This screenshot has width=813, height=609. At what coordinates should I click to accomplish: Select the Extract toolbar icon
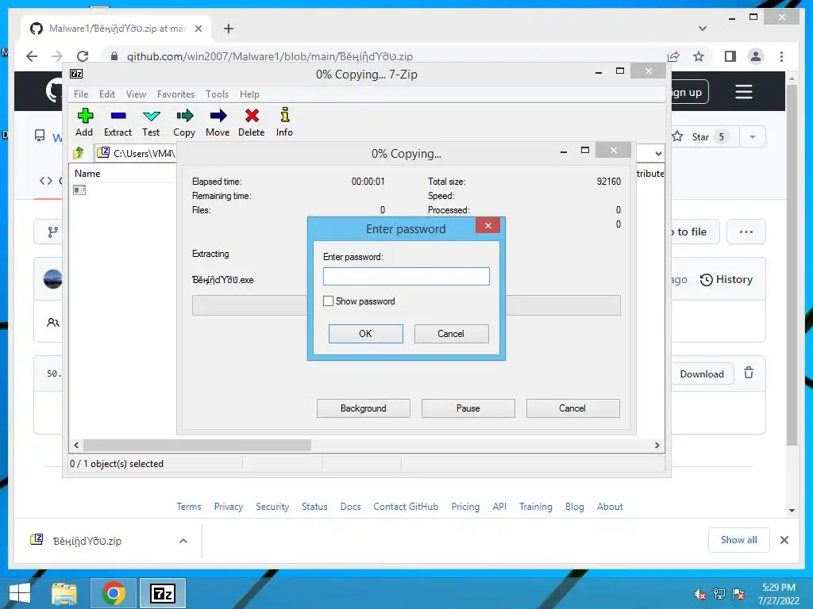pos(118,122)
